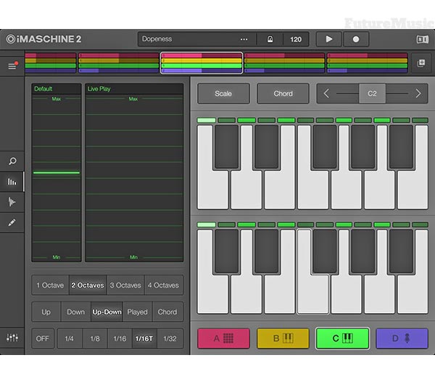Choose the Up-Down arpeggiator direction

point(107,312)
